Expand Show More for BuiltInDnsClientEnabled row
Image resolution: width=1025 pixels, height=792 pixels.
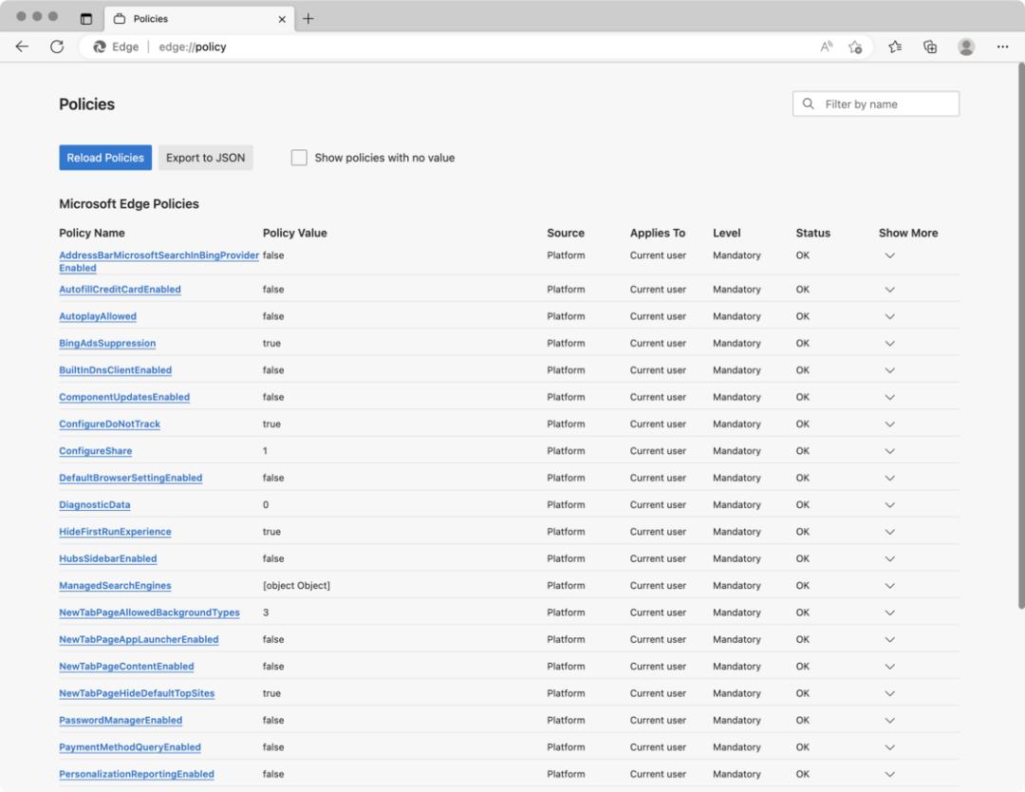coord(889,369)
